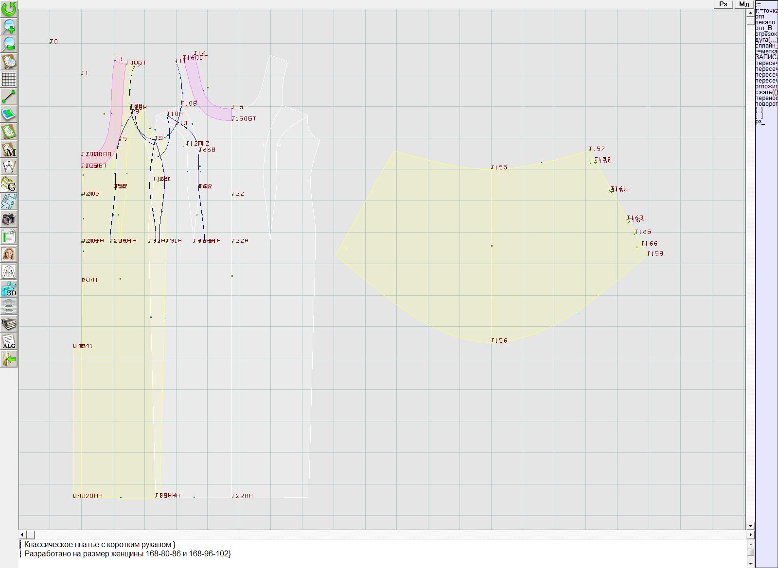Toggle the grid display icon
The image size is (778, 568).
point(9,79)
